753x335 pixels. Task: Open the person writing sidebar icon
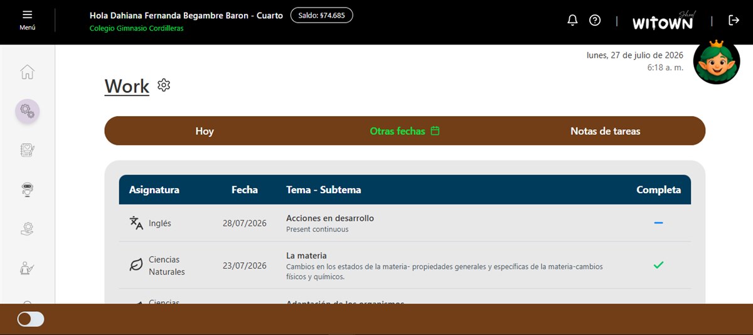27,268
